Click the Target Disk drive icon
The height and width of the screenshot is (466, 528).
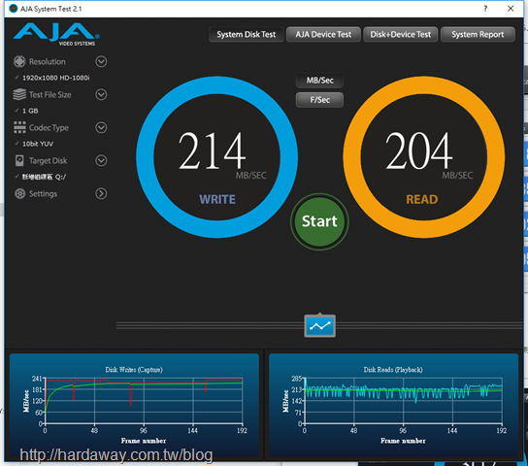[19, 160]
